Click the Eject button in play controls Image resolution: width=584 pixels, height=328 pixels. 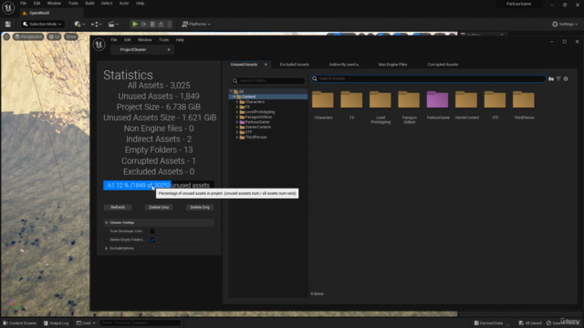(x=161, y=25)
